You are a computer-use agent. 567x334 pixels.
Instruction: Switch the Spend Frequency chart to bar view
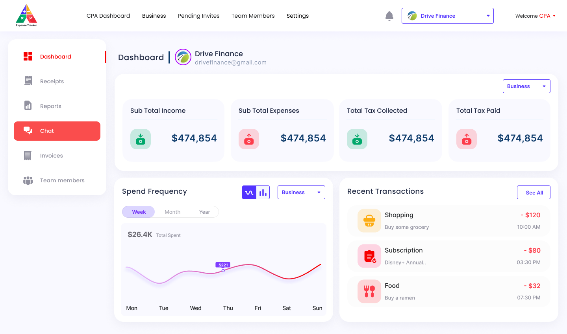263,192
